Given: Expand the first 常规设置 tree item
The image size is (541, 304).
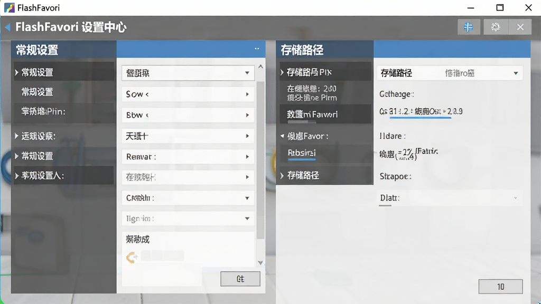Looking at the screenshot, I should [16, 72].
